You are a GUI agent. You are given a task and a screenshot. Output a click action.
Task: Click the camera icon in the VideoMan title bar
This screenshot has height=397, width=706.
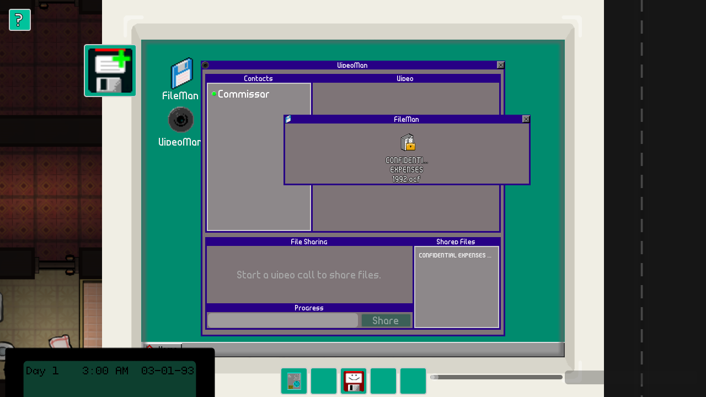205,65
